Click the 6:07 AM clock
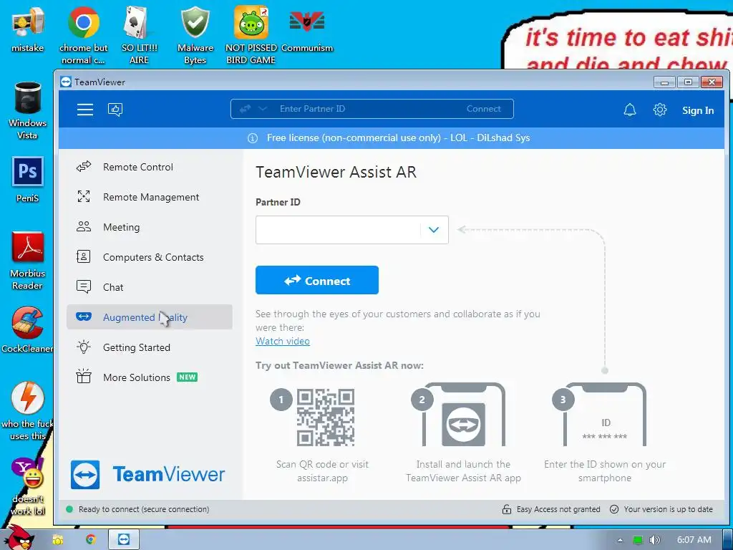 coord(694,540)
